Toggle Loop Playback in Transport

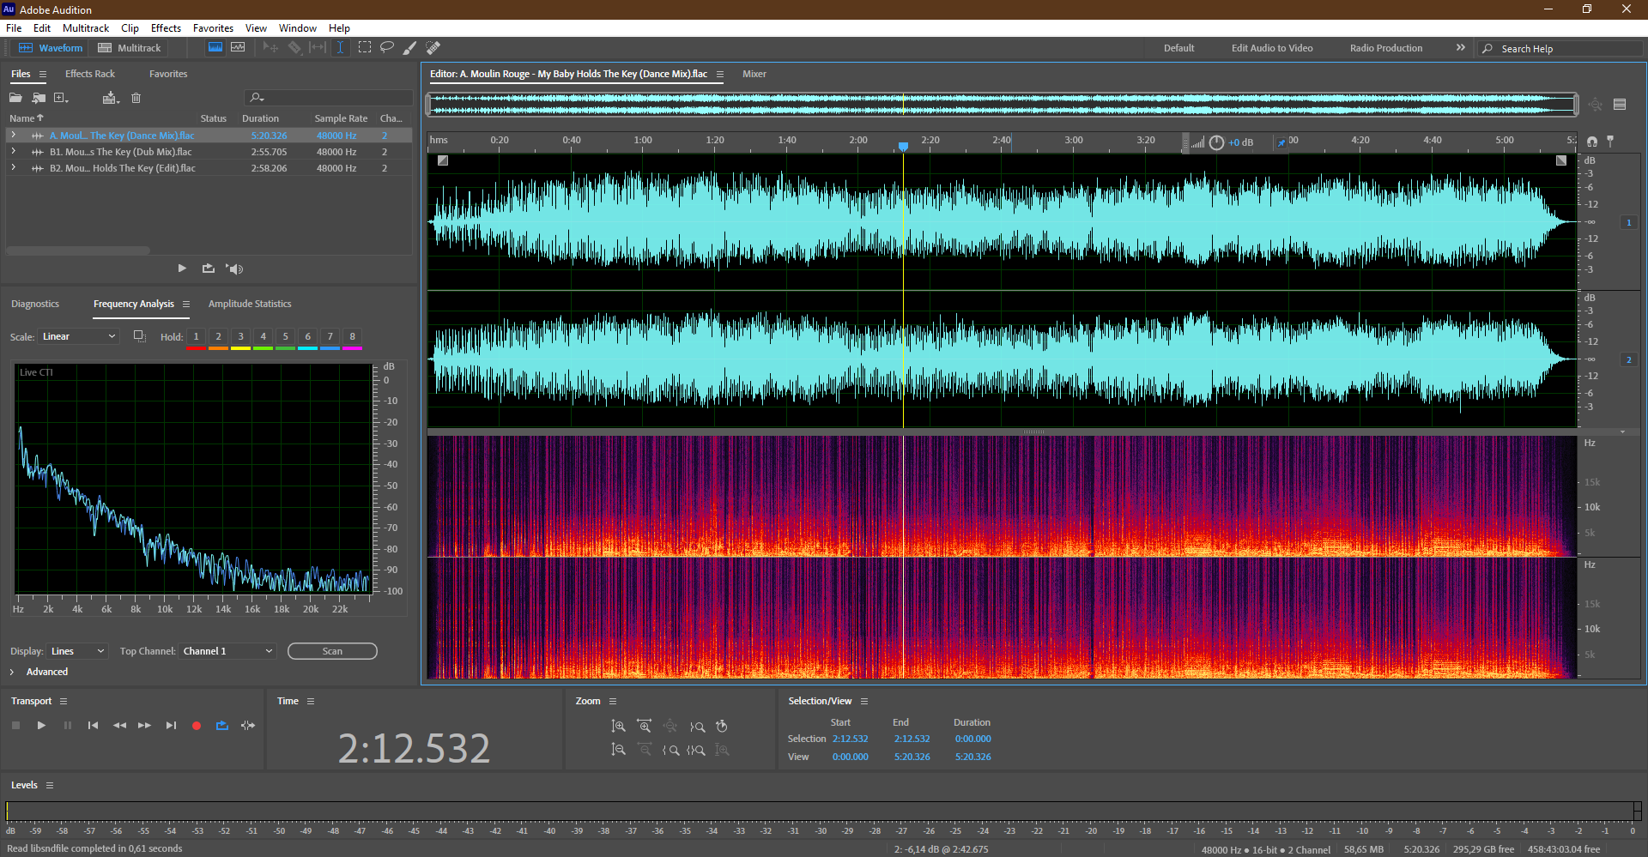point(222,726)
